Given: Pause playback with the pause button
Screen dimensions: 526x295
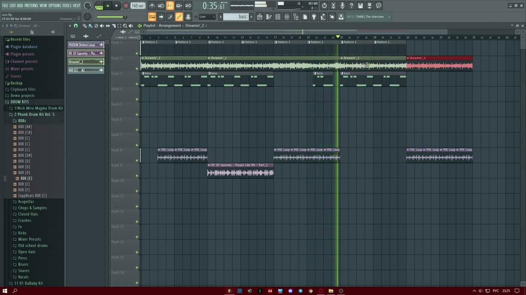Looking at the screenshot, I should click(x=108, y=6).
